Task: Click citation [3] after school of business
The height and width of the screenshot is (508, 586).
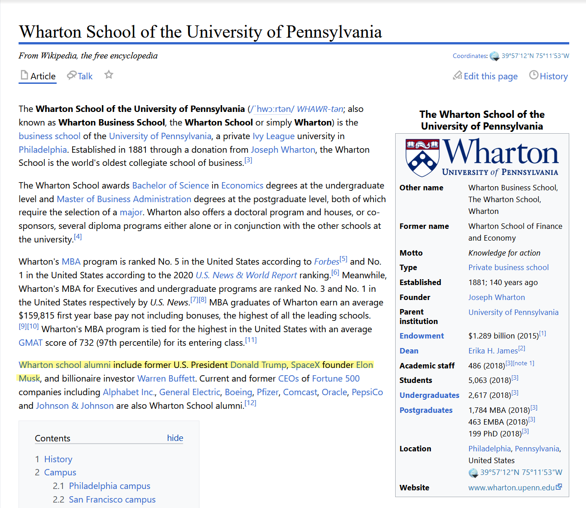Action: tap(248, 160)
